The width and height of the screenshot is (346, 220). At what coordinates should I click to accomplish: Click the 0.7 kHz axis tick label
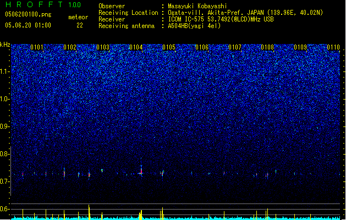(x=5, y=182)
